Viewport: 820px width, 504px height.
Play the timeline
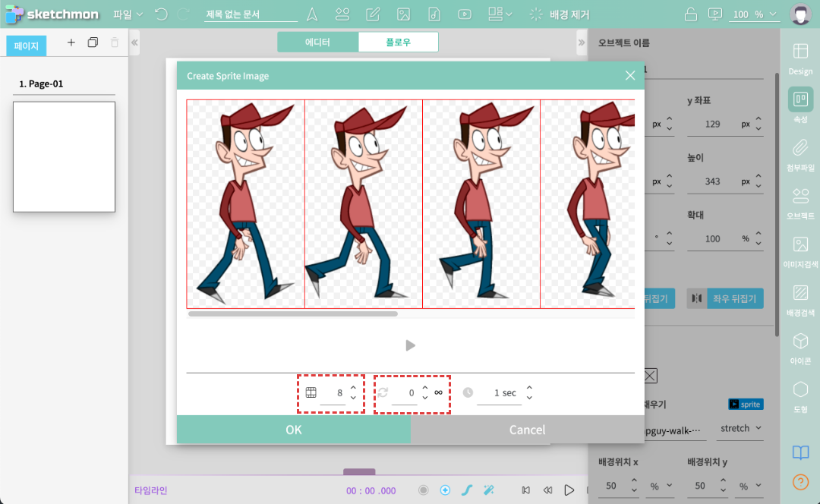[569, 490]
